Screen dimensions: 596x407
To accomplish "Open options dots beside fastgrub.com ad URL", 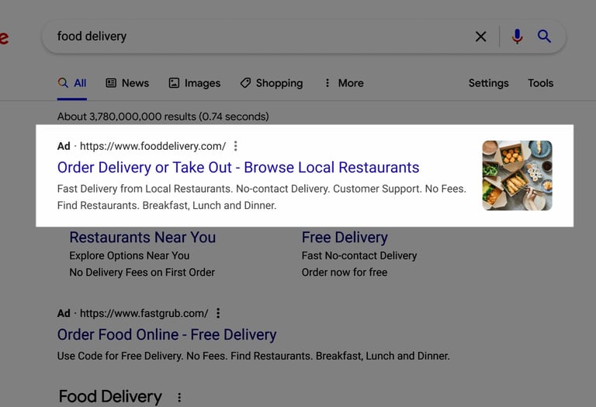I will [x=218, y=314].
